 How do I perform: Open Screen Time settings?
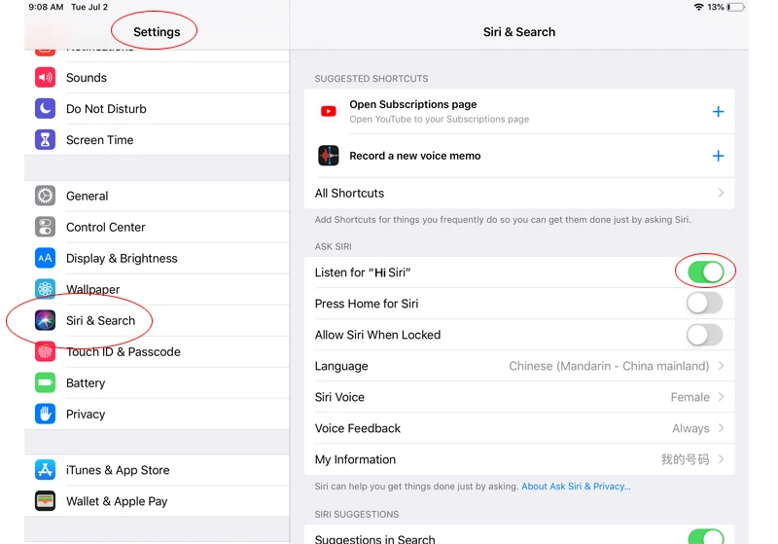click(x=157, y=139)
